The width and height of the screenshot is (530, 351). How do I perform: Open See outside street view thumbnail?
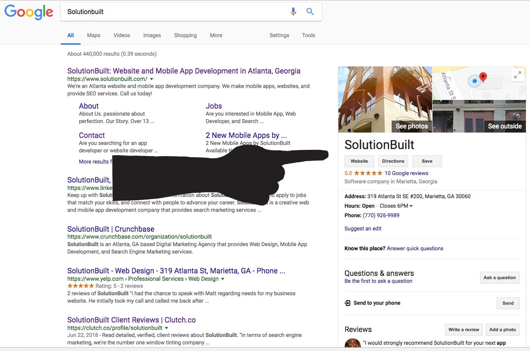pos(479,116)
